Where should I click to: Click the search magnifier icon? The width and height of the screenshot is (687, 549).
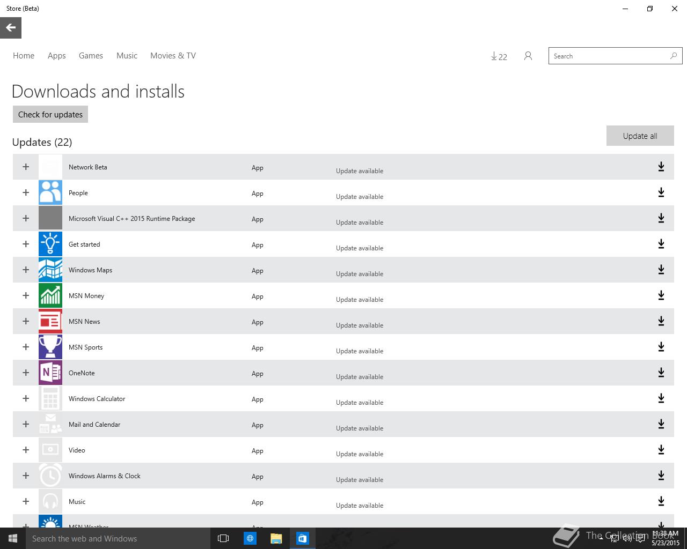point(674,56)
